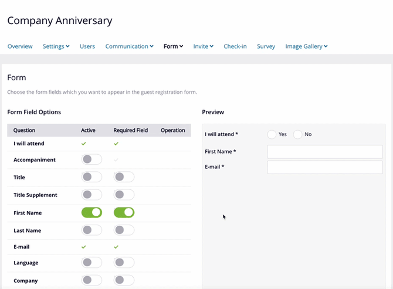Turn on Company required field toggle
This screenshot has width=393, height=289.
[124, 280]
